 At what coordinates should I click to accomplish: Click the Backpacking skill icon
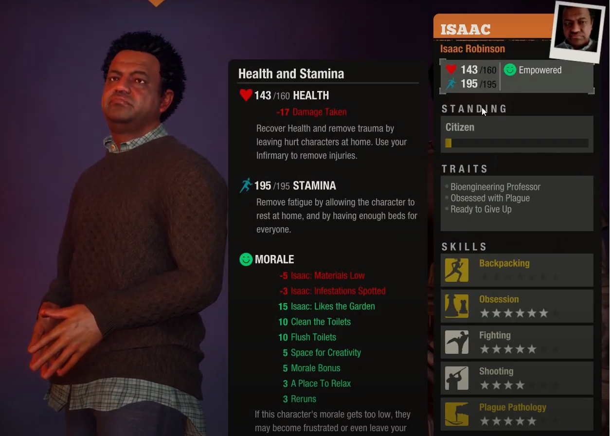tap(457, 270)
